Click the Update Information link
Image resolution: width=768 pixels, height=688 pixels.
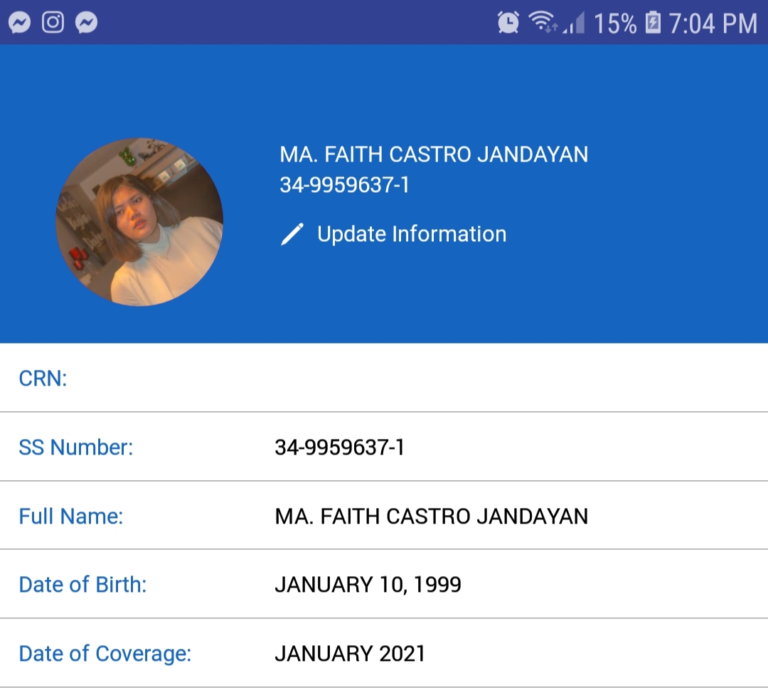[x=411, y=234]
